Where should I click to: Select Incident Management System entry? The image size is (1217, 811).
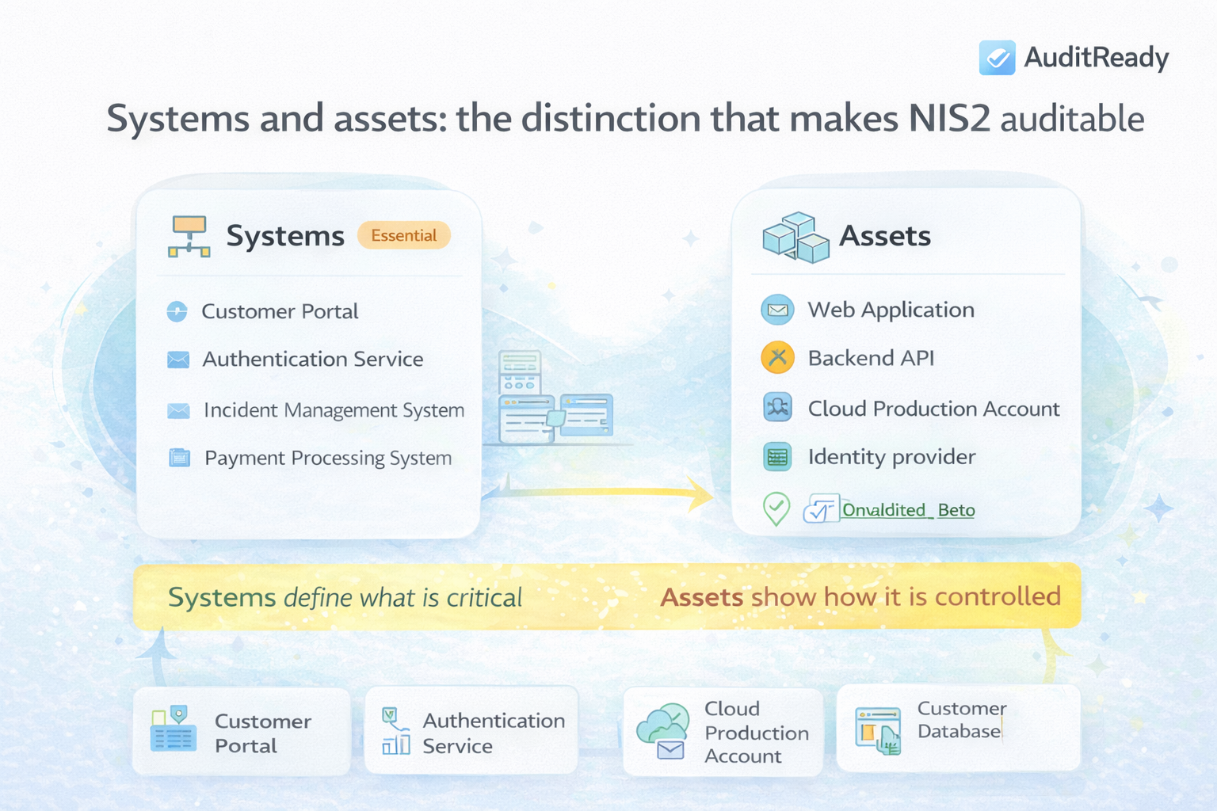click(x=333, y=410)
